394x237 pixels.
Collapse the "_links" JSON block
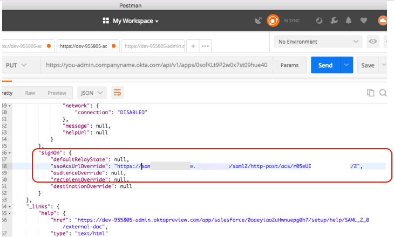[x=10, y=207]
